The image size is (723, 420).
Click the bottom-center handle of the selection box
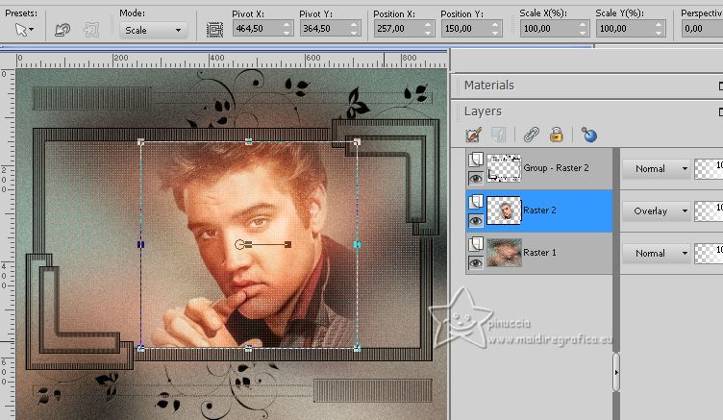(x=248, y=349)
